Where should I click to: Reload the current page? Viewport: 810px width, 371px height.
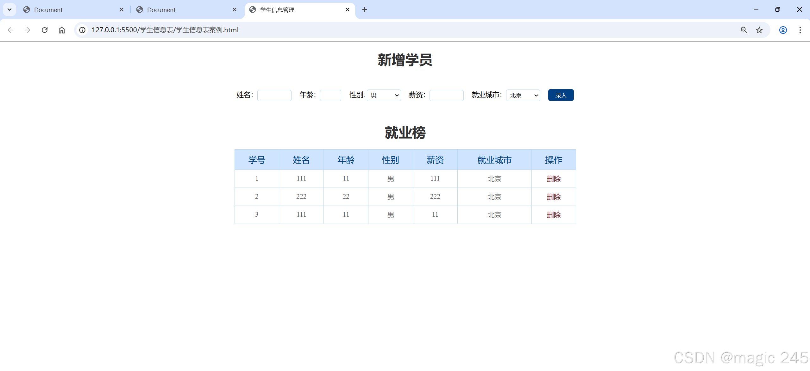45,30
